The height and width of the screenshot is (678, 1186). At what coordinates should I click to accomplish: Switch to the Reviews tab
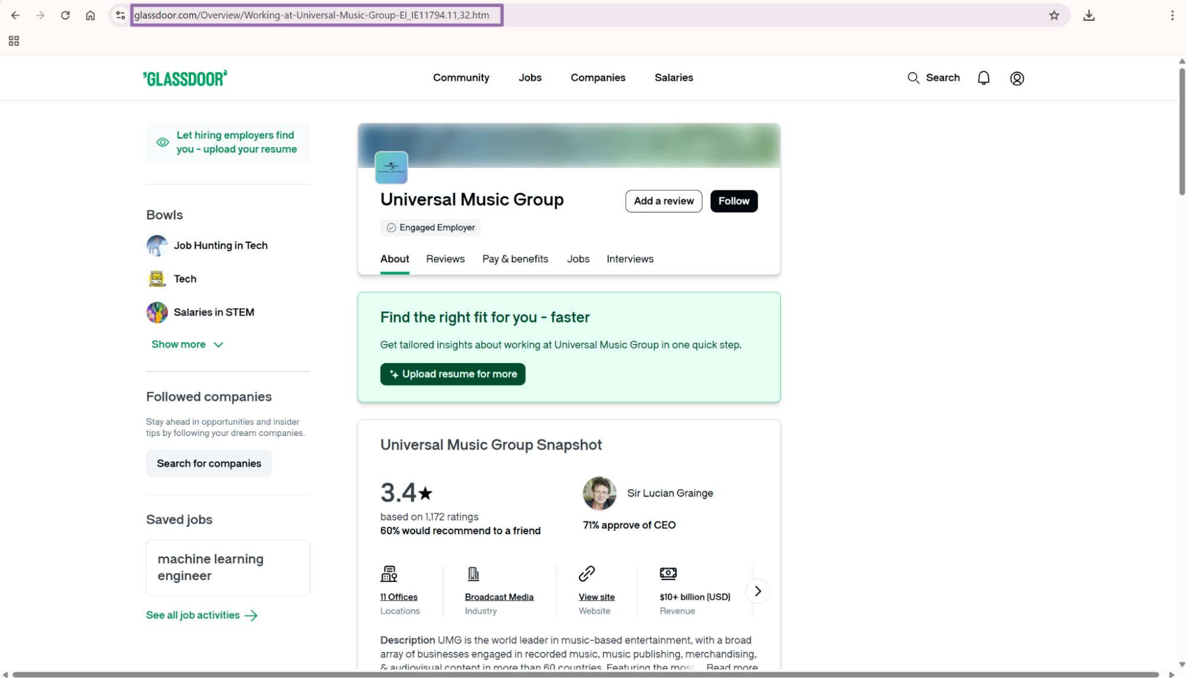pyautogui.click(x=446, y=259)
